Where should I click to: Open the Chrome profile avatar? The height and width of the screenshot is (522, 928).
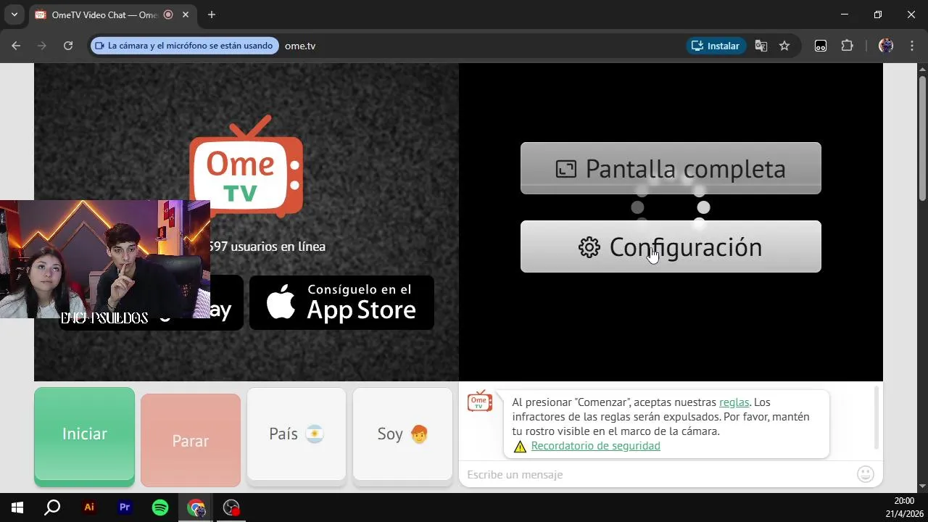point(886,46)
